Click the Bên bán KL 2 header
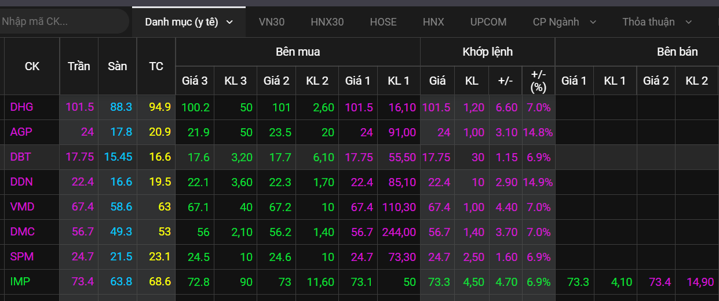This screenshot has width=719, height=301. click(697, 81)
